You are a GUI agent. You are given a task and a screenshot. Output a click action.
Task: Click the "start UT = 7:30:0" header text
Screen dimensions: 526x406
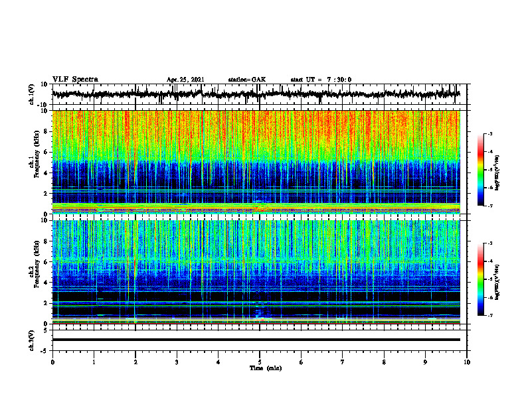pyautogui.click(x=321, y=80)
